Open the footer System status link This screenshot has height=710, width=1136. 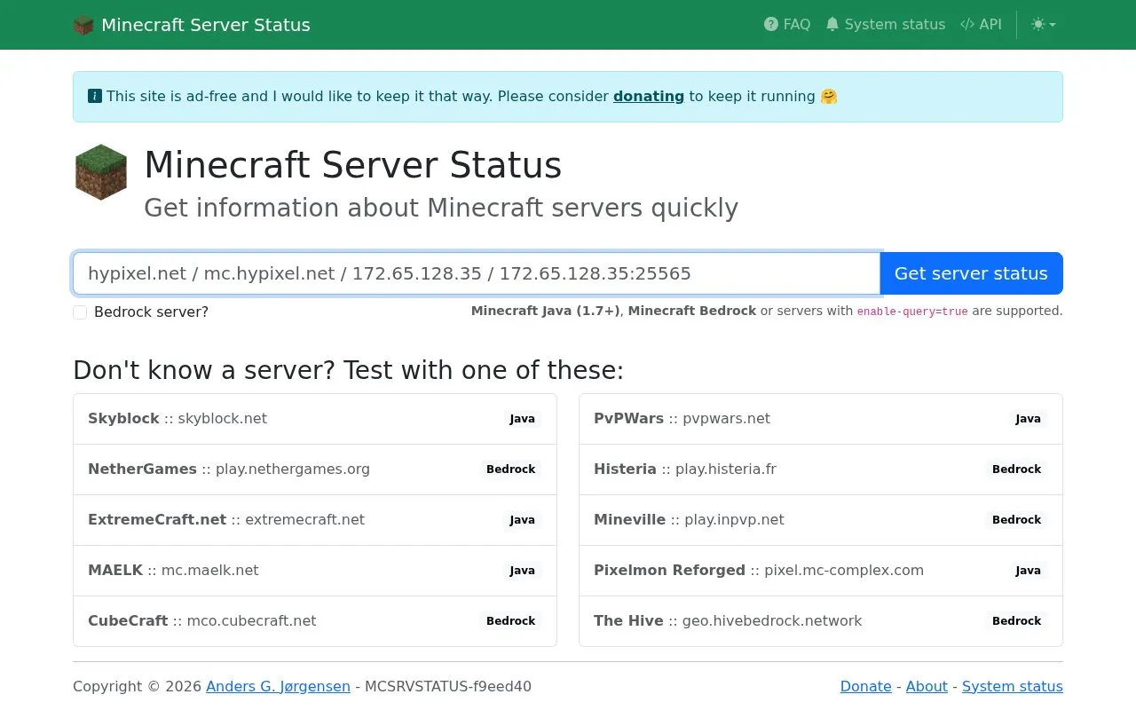click(1013, 686)
